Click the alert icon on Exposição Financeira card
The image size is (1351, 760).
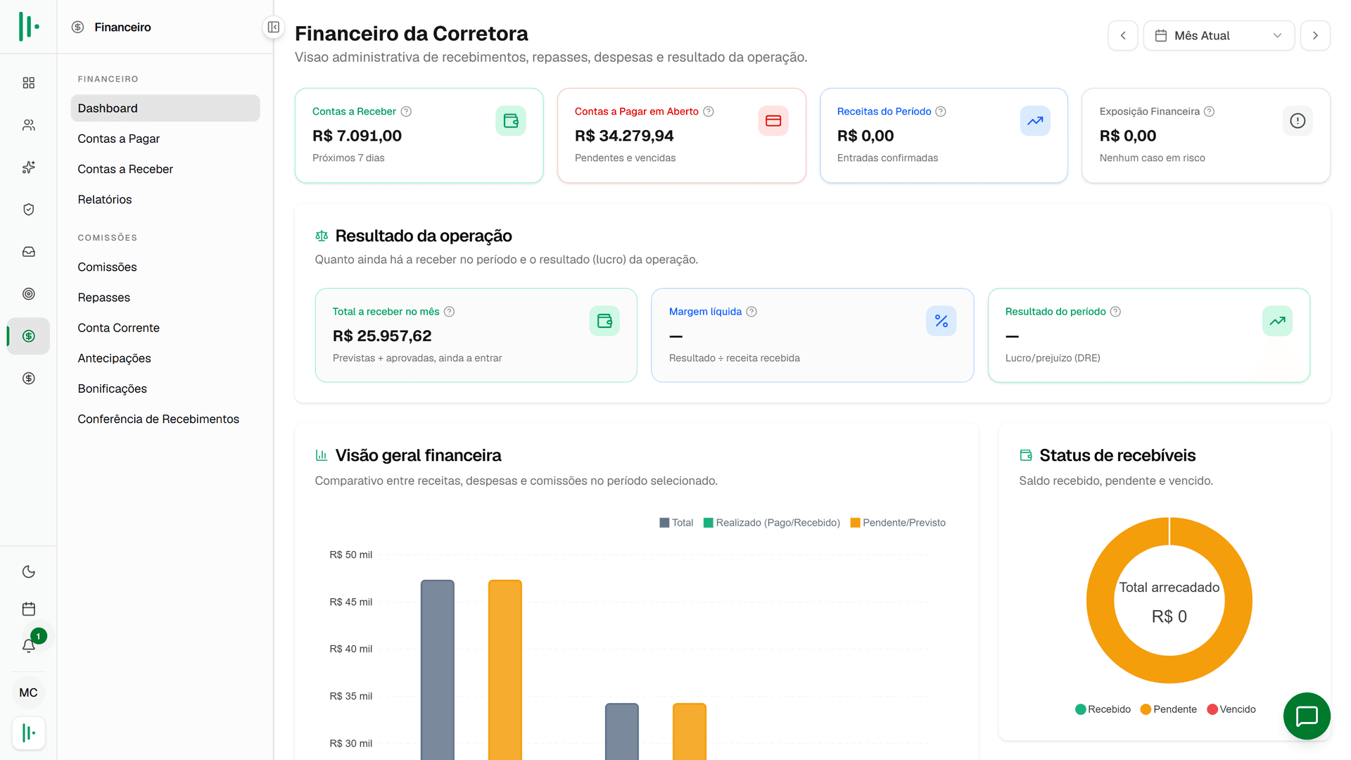1298,121
